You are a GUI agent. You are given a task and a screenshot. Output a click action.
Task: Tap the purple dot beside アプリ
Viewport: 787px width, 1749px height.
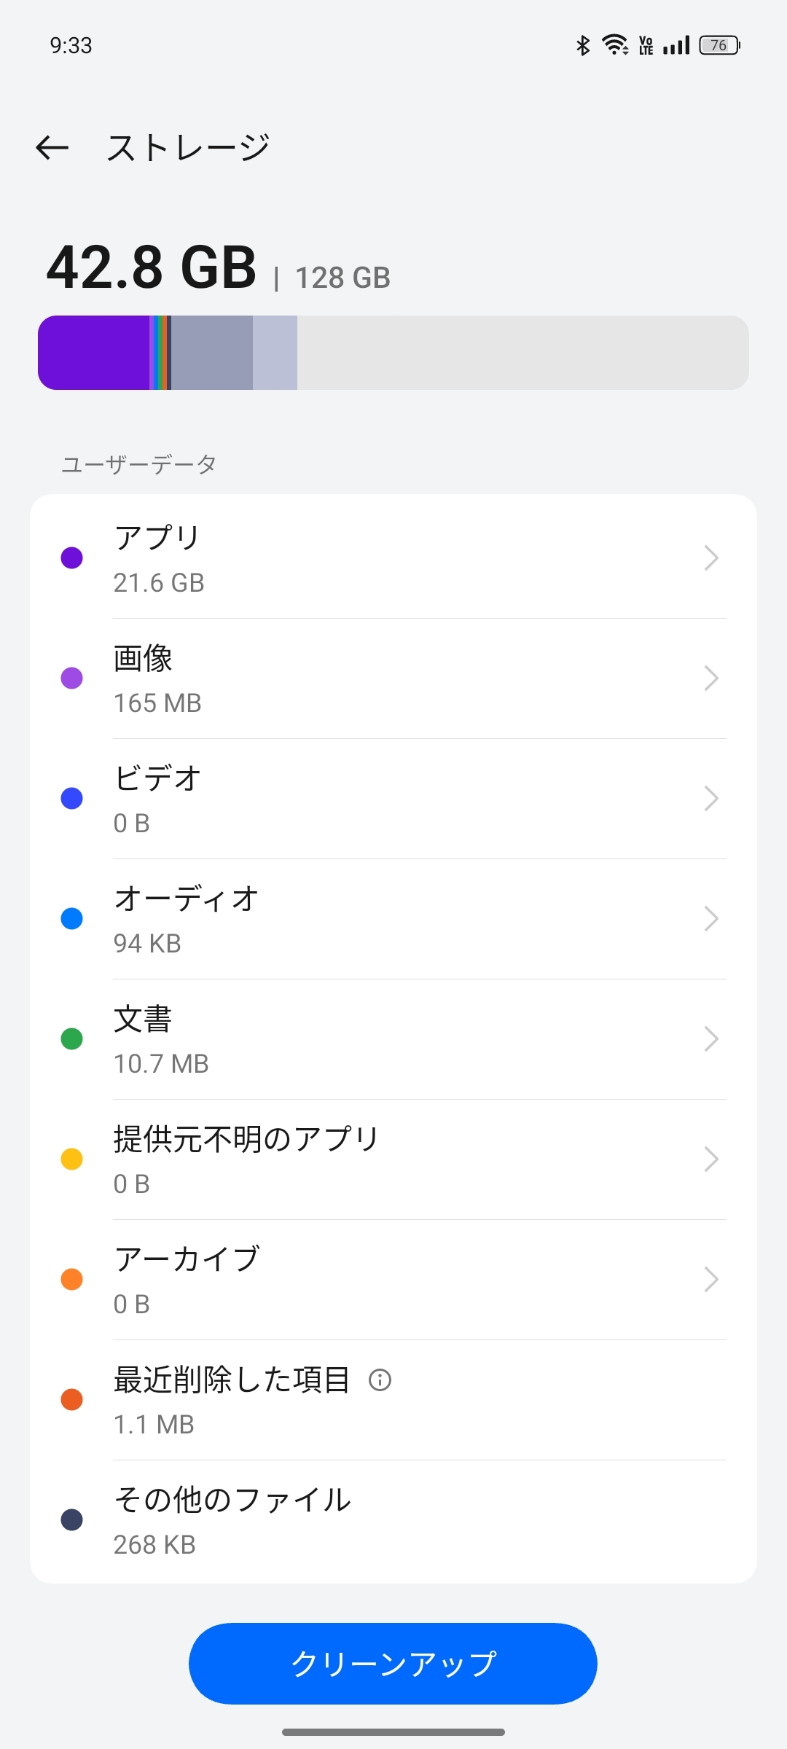[x=71, y=558]
